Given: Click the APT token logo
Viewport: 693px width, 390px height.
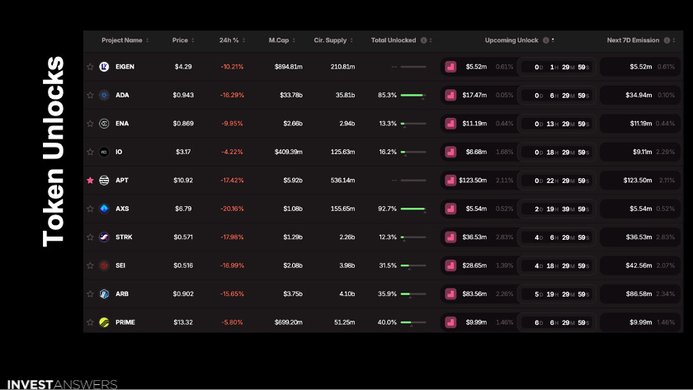Looking at the screenshot, I should point(104,181).
